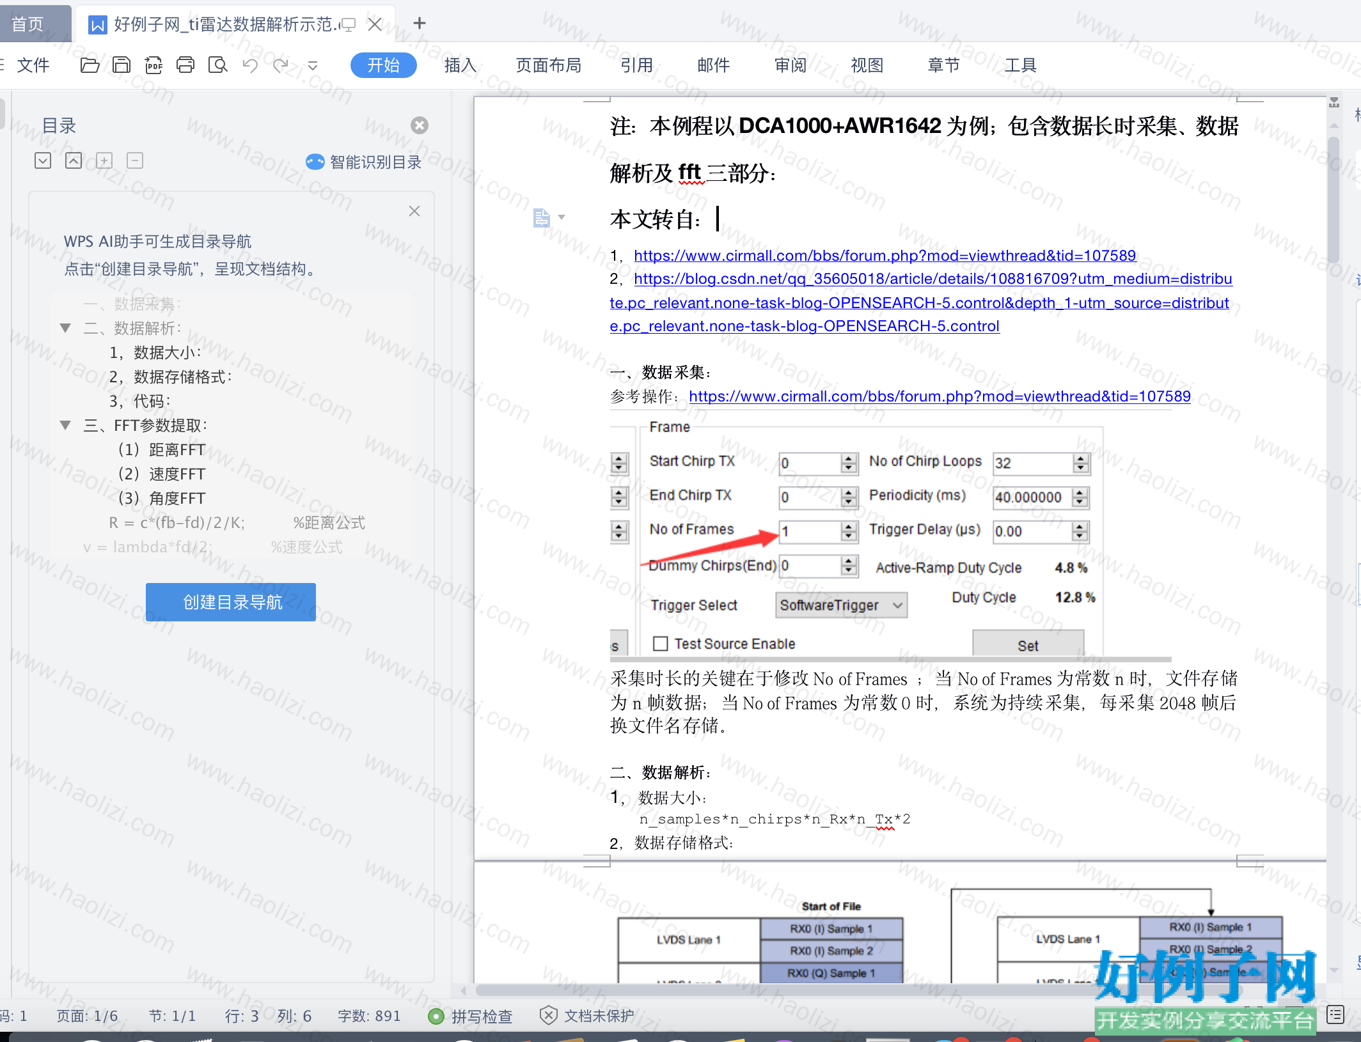Select outline item 1，数据大小
1361x1042 pixels.
click(155, 352)
